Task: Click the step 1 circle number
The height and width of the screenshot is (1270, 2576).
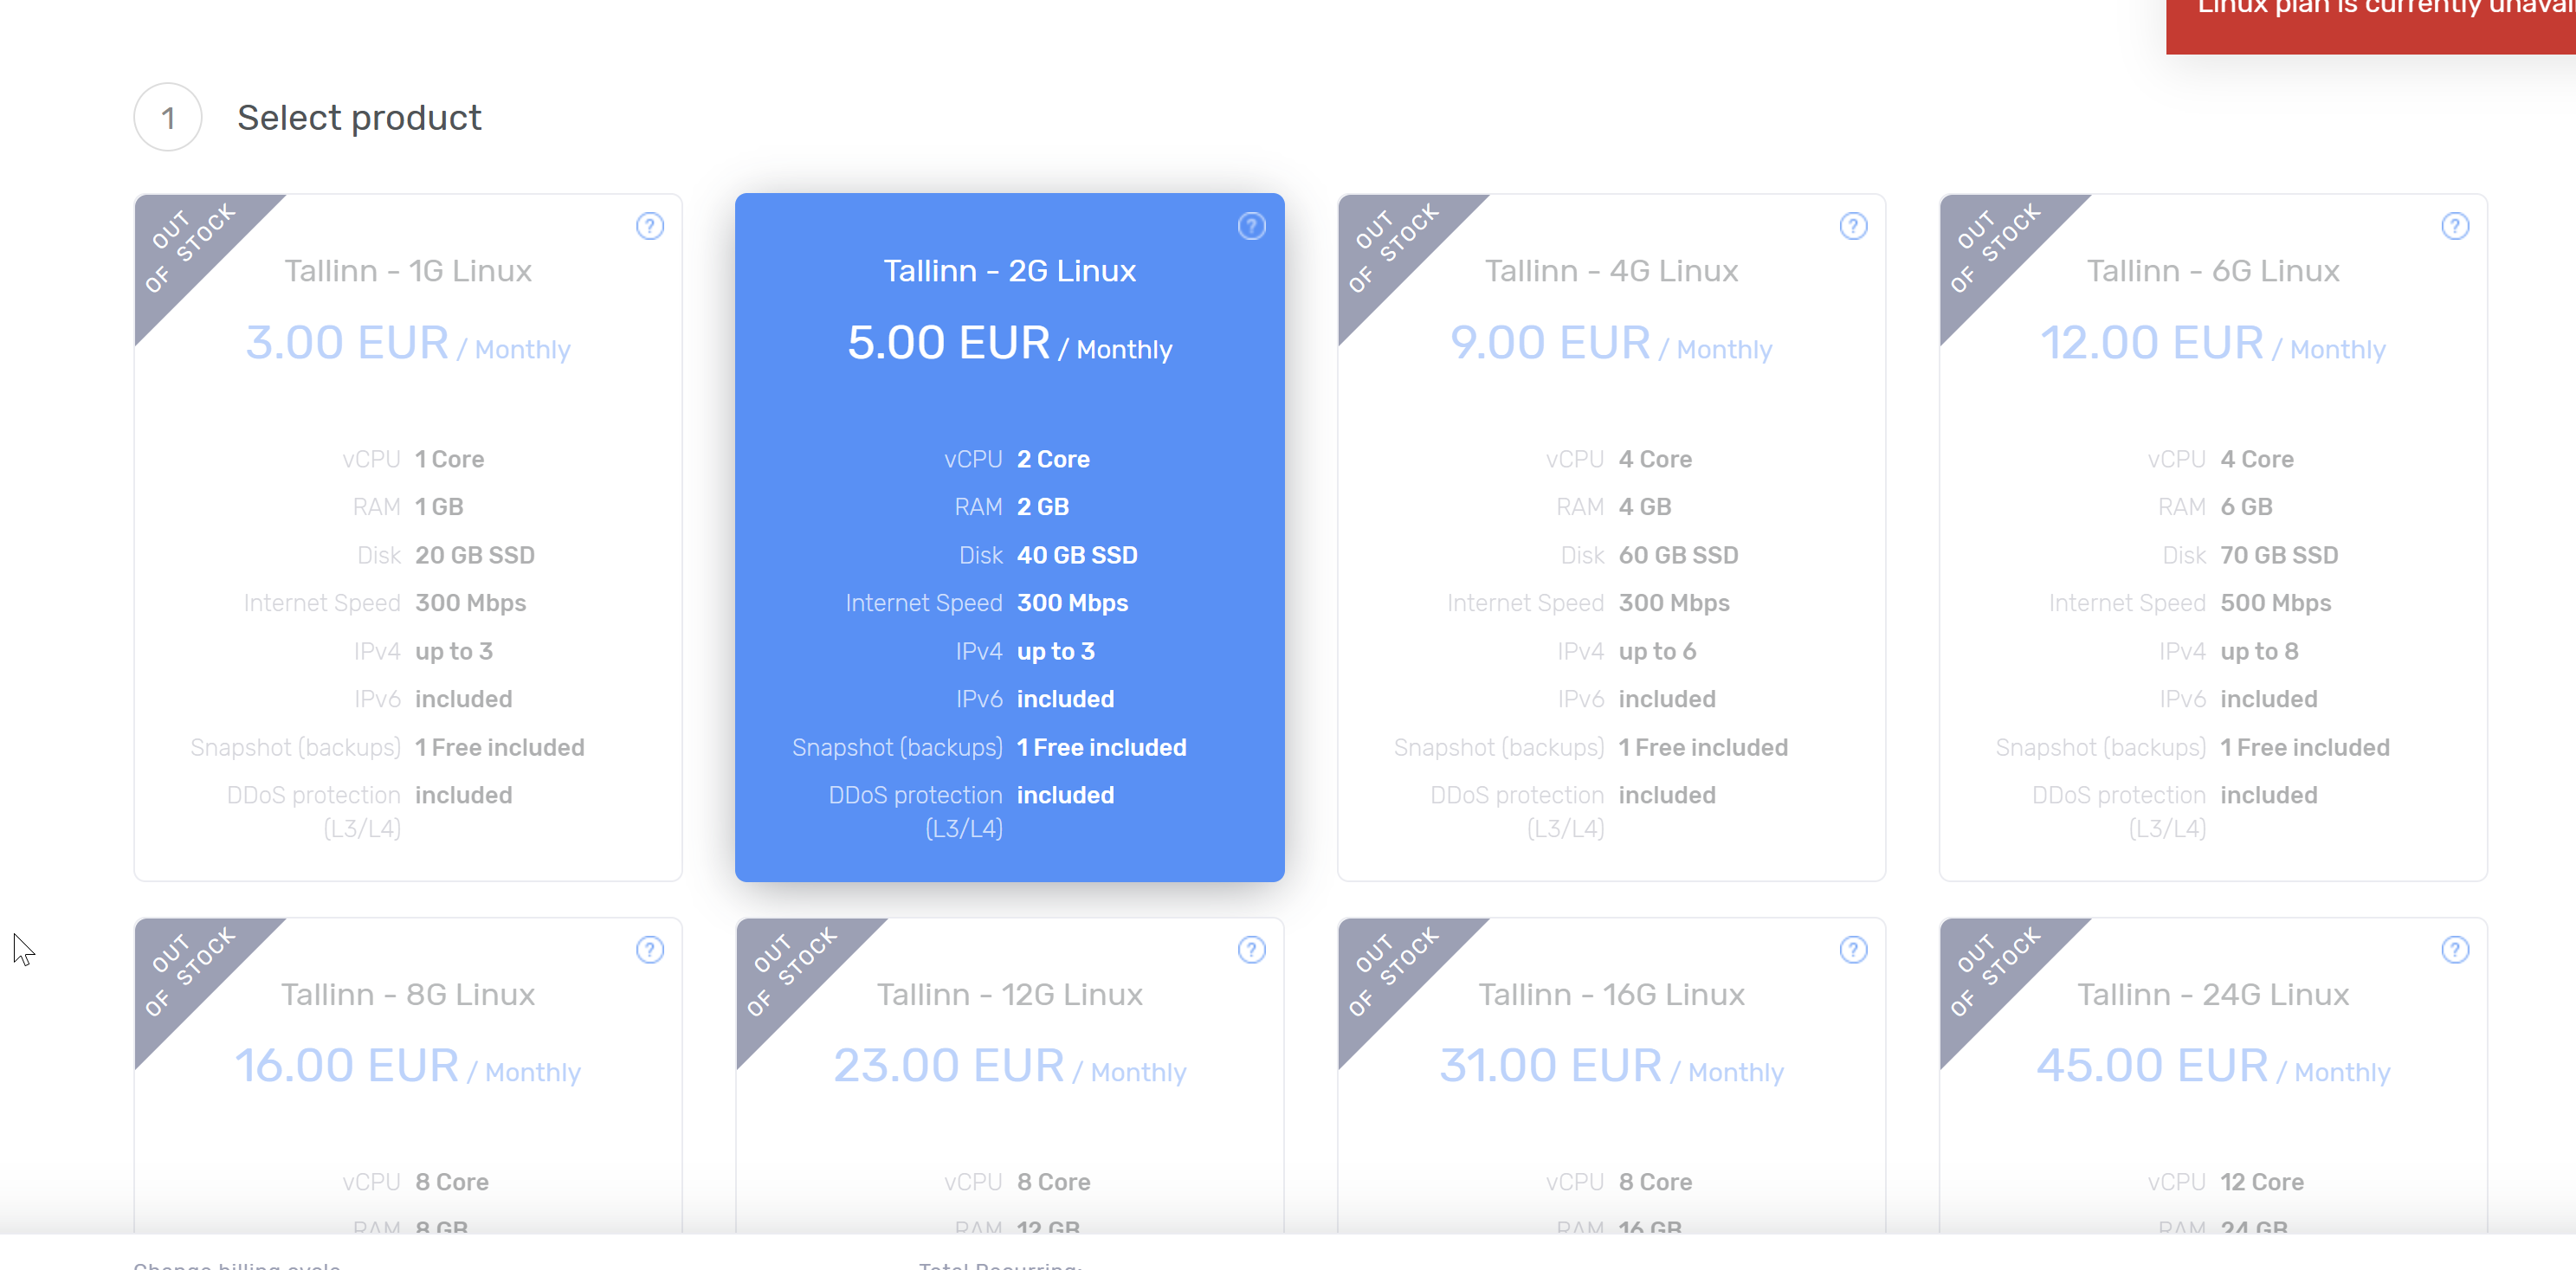Action: coord(168,118)
